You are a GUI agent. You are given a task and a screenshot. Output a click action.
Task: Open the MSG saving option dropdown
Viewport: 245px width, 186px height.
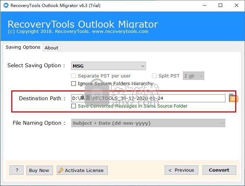pos(108,66)
